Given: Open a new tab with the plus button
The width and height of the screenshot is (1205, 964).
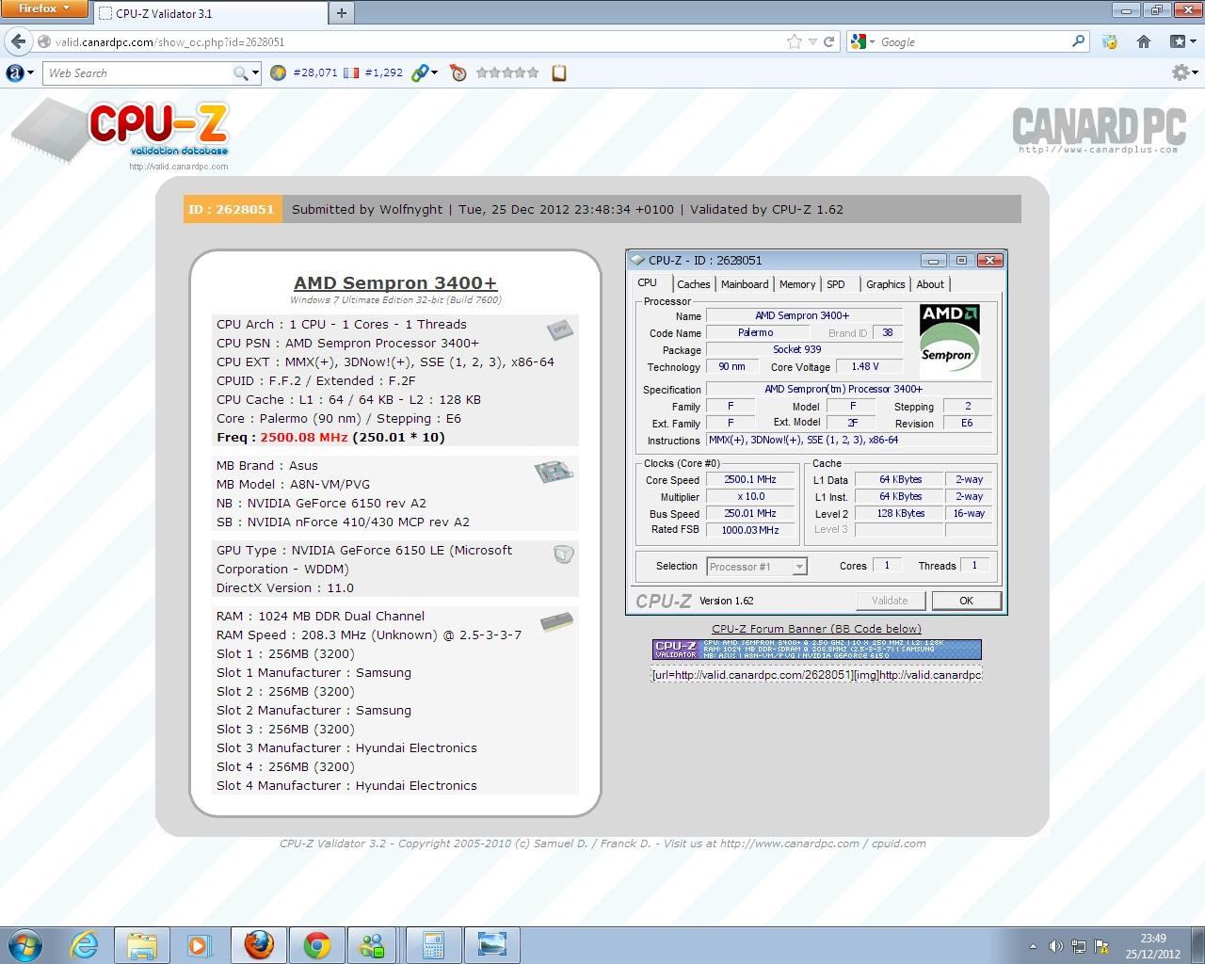Looking at the screenshot, I should pyautogui.click(x=341, y=13).
